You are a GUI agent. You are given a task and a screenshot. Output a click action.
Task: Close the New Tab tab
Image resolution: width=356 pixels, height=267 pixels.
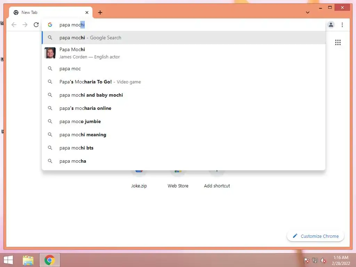coord(87,13)
